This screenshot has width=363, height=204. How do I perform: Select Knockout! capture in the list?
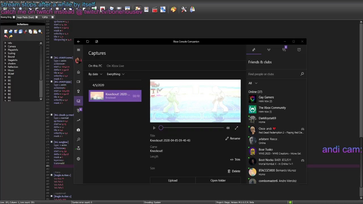tap(115, 96)
